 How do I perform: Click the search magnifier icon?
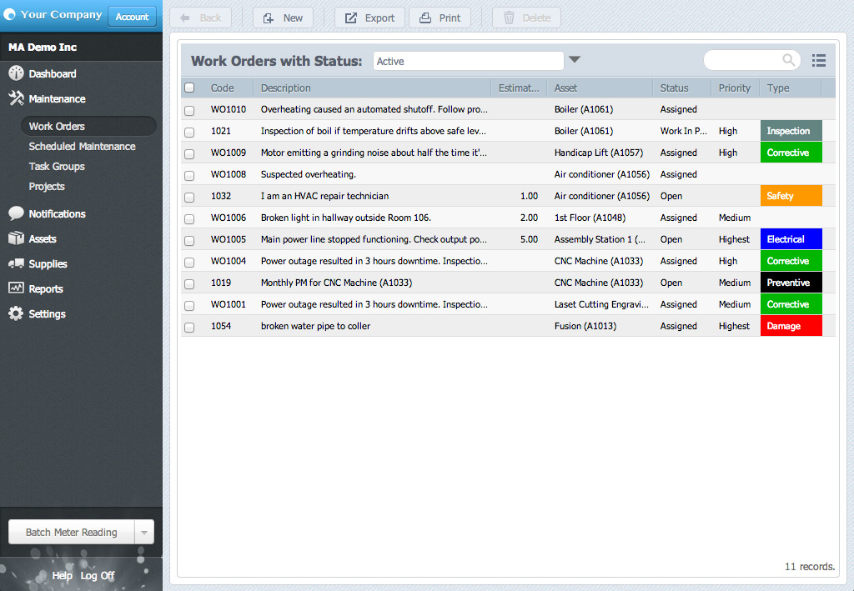pos(788,60)
